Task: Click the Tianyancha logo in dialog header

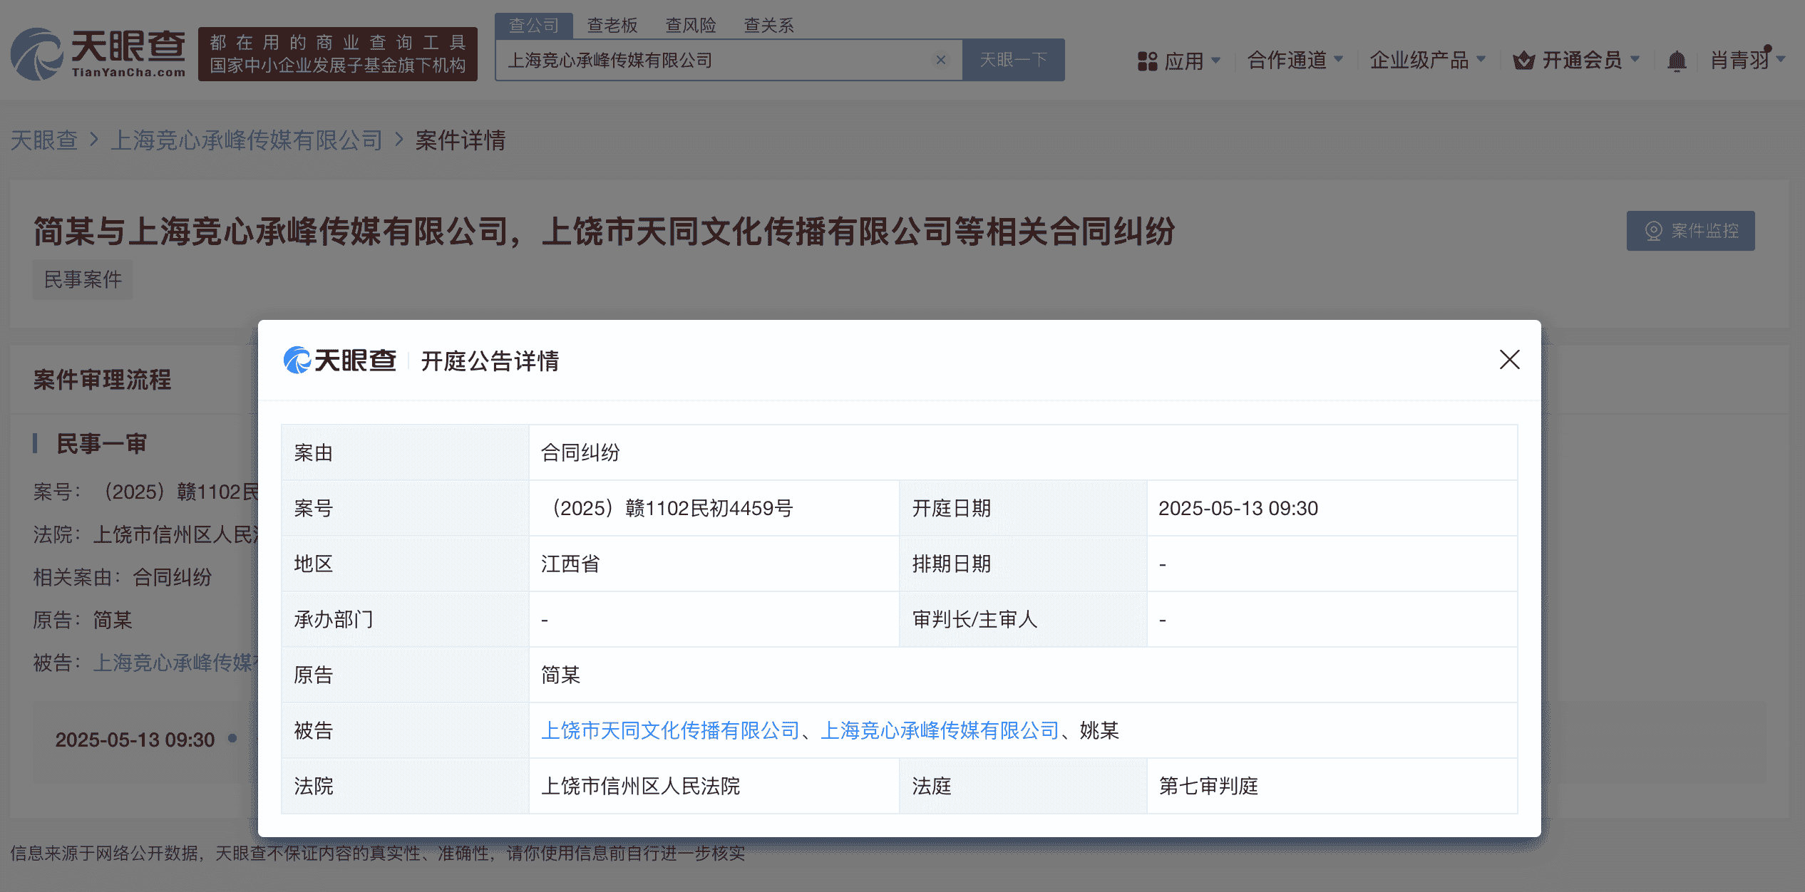Action: [340, 361]
